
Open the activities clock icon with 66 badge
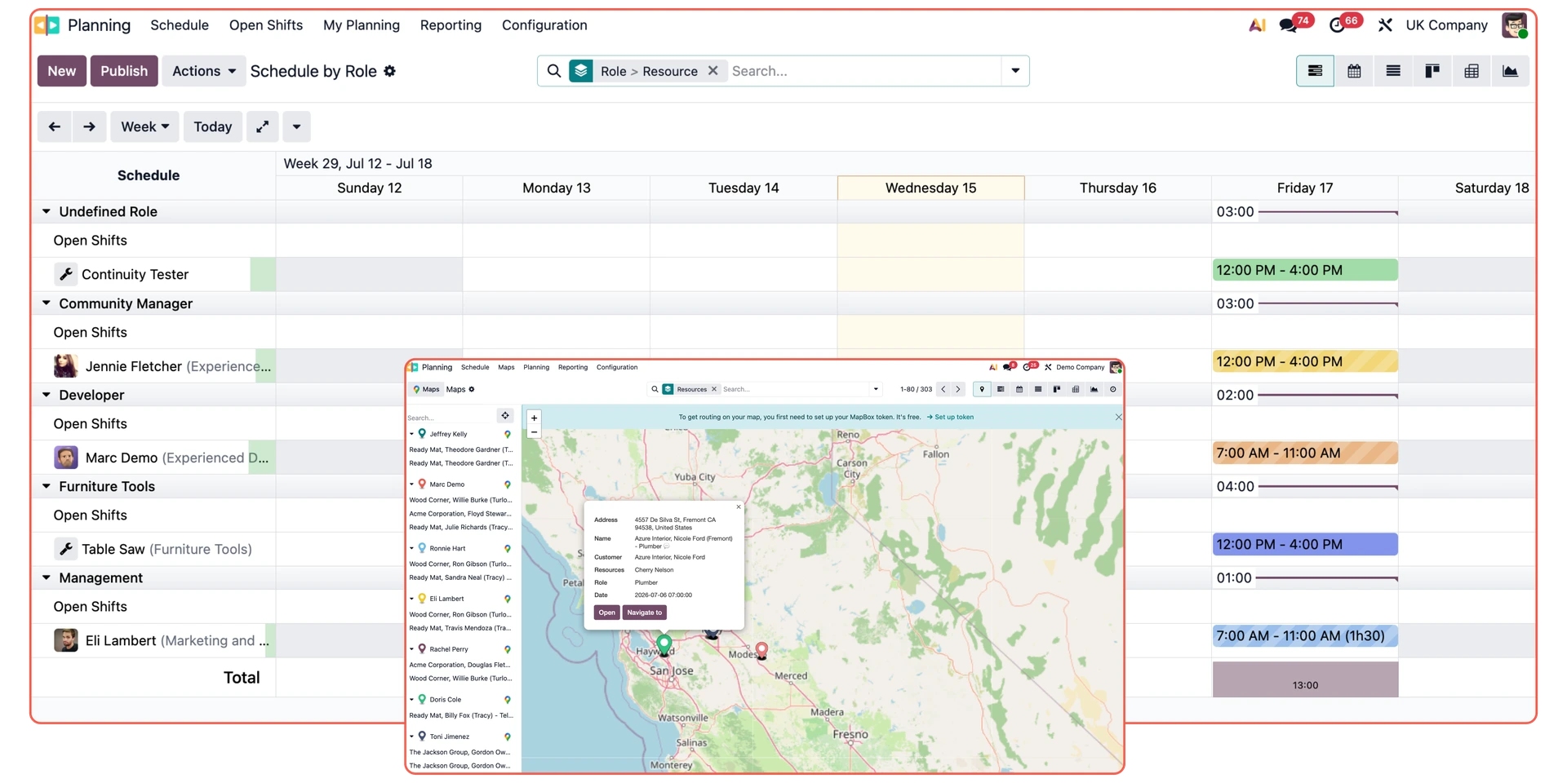[x=1337, y=25]
